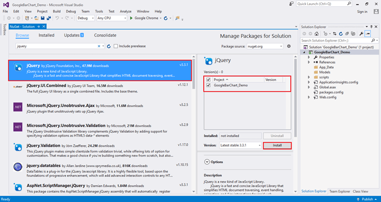Click the Undo toolbar icon

[57, 18]
